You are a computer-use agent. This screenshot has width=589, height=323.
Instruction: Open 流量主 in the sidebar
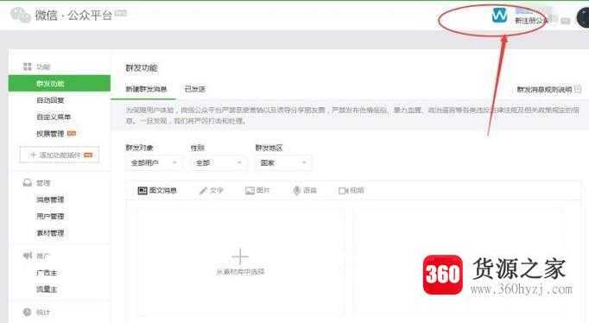coord(47,289)
